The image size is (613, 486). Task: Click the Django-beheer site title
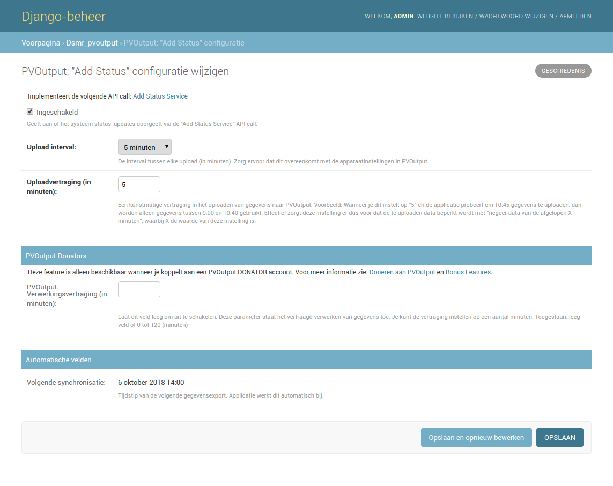pos(63,17)
